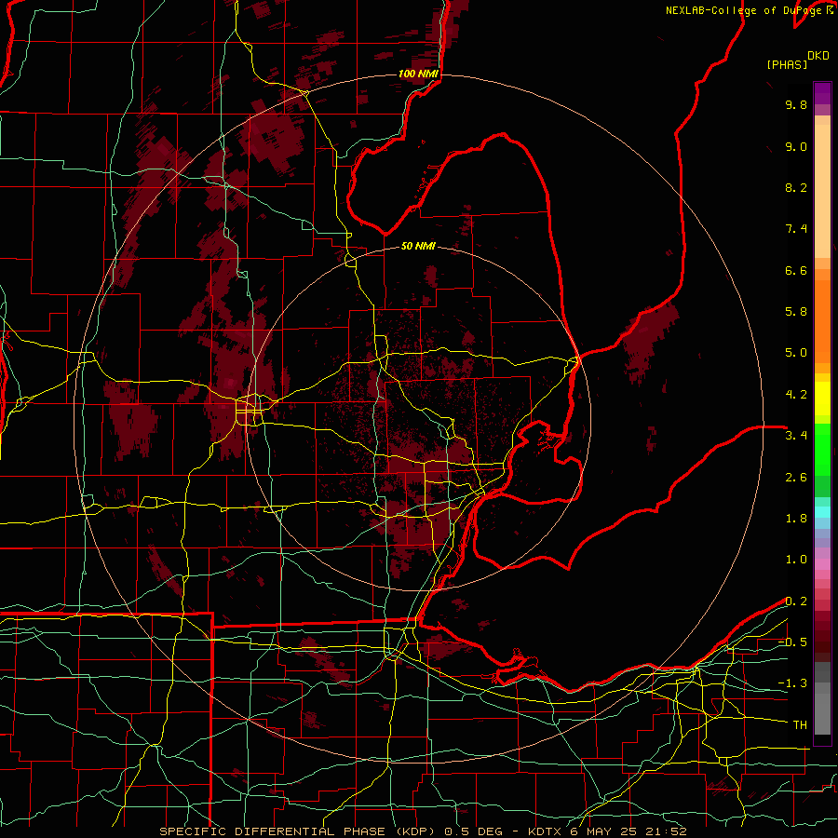Click the 9.8 value on color scale
This screenshot has height=838, width=838.
pos(796,104)
